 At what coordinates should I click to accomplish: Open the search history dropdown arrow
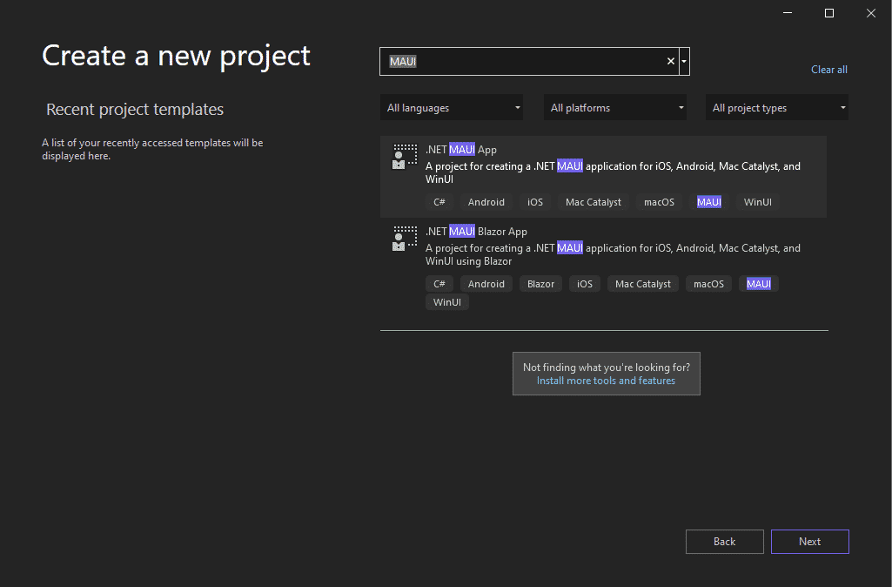[x=684, y=62]
